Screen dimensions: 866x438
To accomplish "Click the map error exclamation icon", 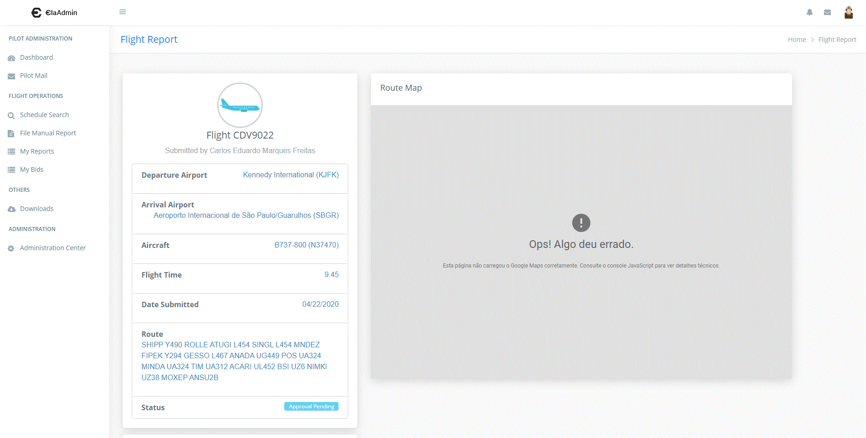I will (x=581, y=223).
